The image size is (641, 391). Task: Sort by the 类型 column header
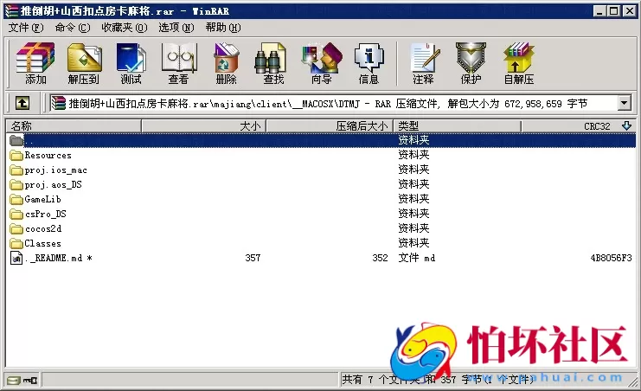pos(457,126)
